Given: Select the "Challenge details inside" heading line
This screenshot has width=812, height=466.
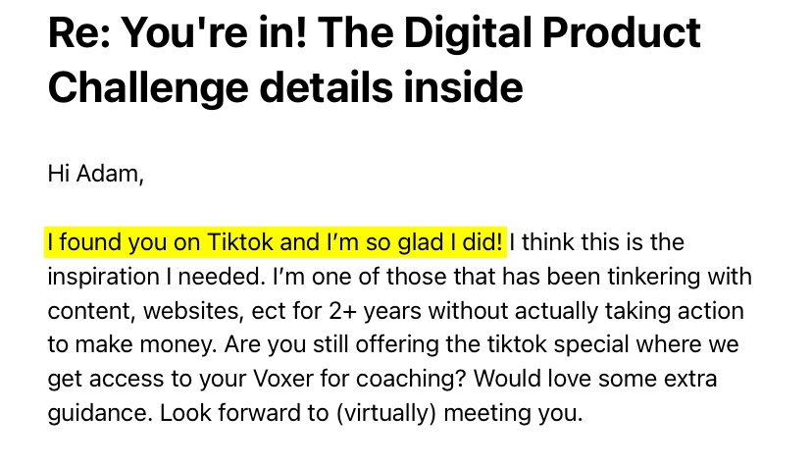Looking at the screenshot, I should [x=285, y=87].
